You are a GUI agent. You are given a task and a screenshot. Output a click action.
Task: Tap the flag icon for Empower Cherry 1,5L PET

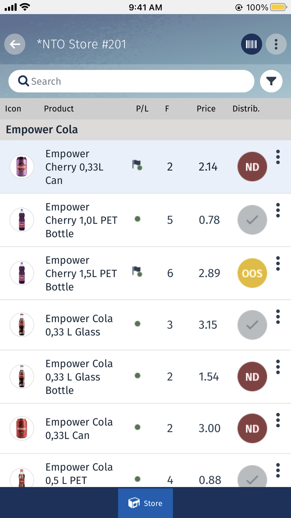137,272
